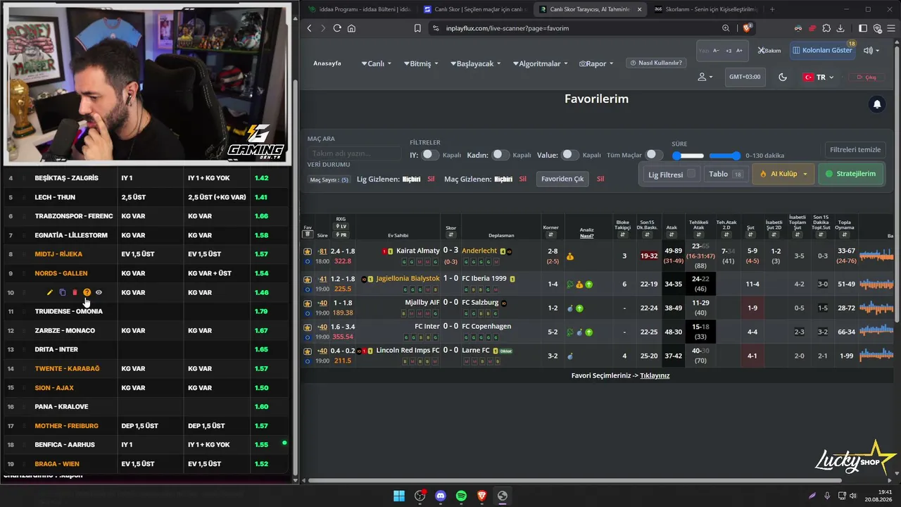Open the Anasayfa menu item
Viewport: 901px width, 507px height.
pyautogui.click(x=327, y=63)
